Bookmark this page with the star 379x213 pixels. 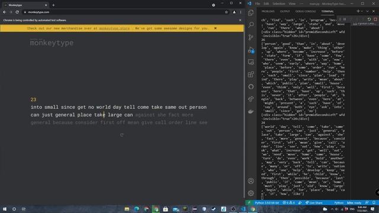[x=226, y=12]
